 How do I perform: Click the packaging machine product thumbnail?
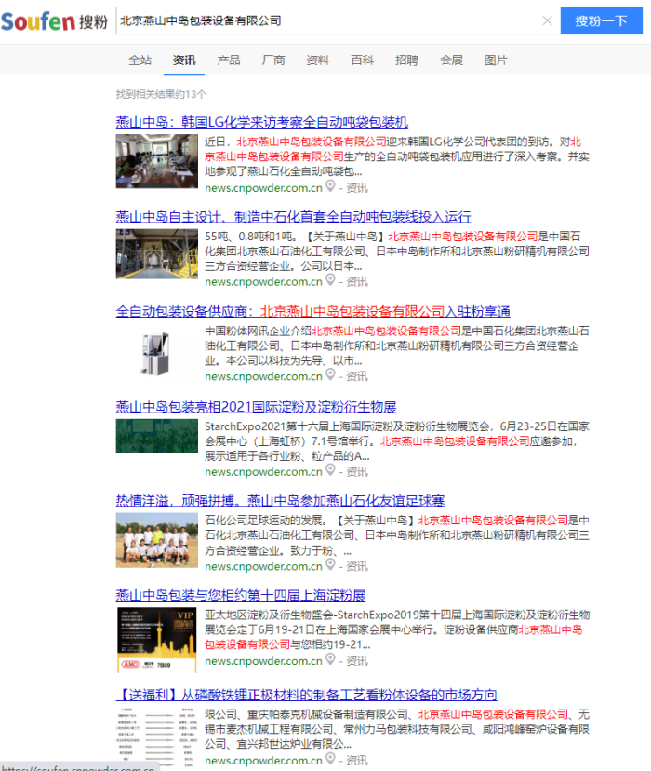pyautogui.click(x=157, y=352)
